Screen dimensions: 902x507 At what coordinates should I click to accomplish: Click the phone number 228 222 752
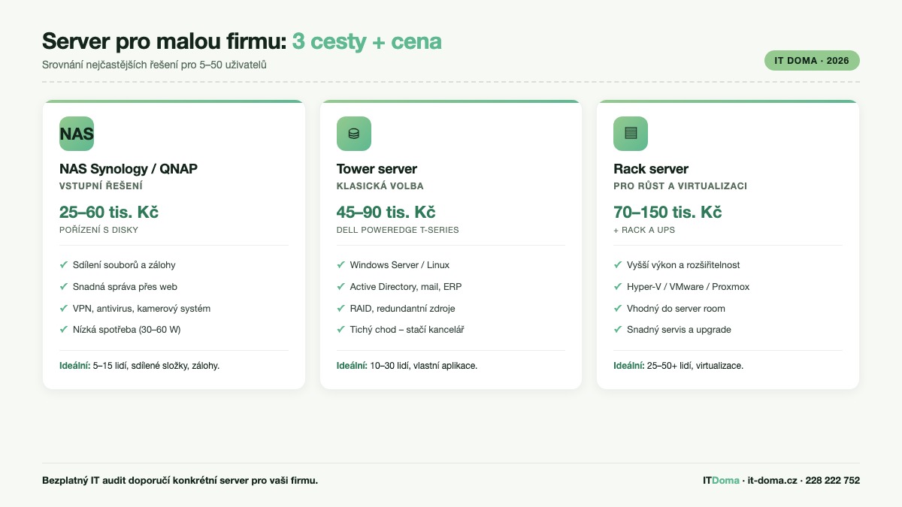click(x=832, y=481)
